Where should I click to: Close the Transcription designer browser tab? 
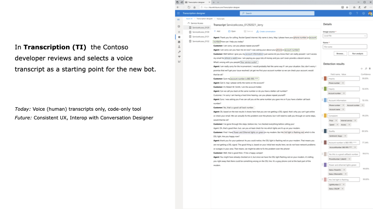tap(209, 2)
